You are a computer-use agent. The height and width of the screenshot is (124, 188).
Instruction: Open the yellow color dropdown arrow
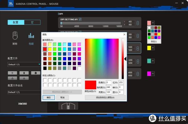(153, 48)
